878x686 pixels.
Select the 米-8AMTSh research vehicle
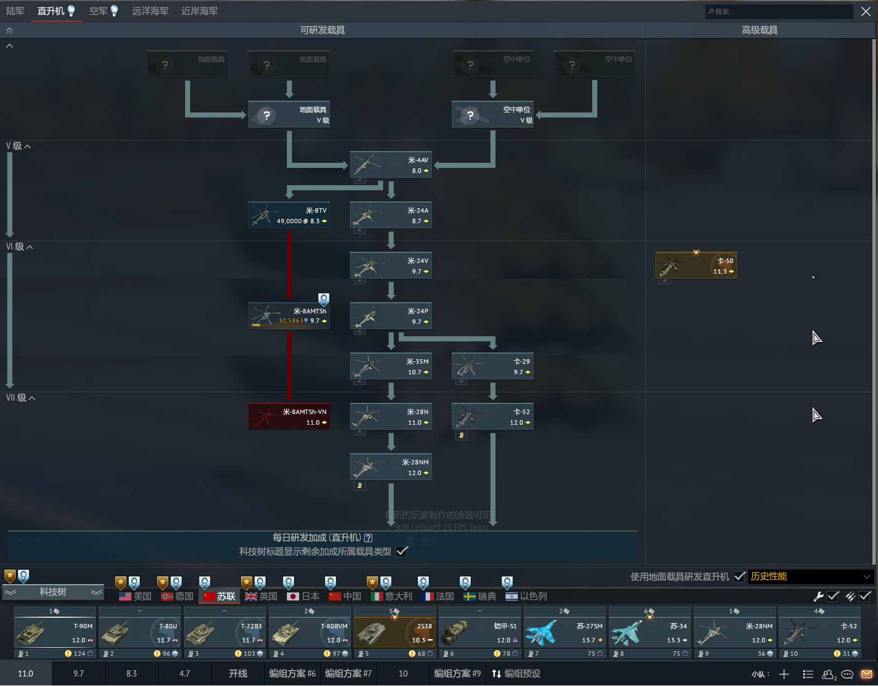tap(289, 316)
